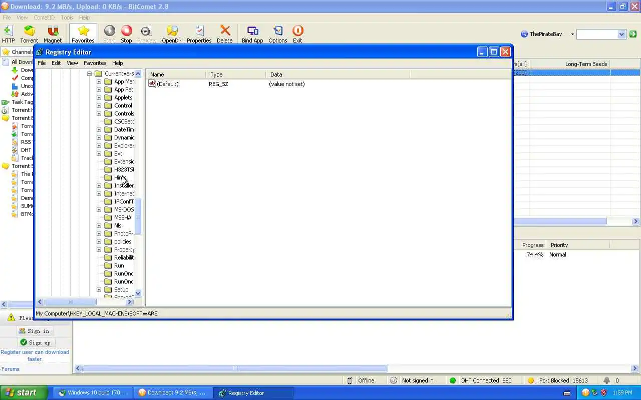Click the BitComet bottom horizontal scrollbar
Viewport: 641px width, 400px height.
click(235, 368)
